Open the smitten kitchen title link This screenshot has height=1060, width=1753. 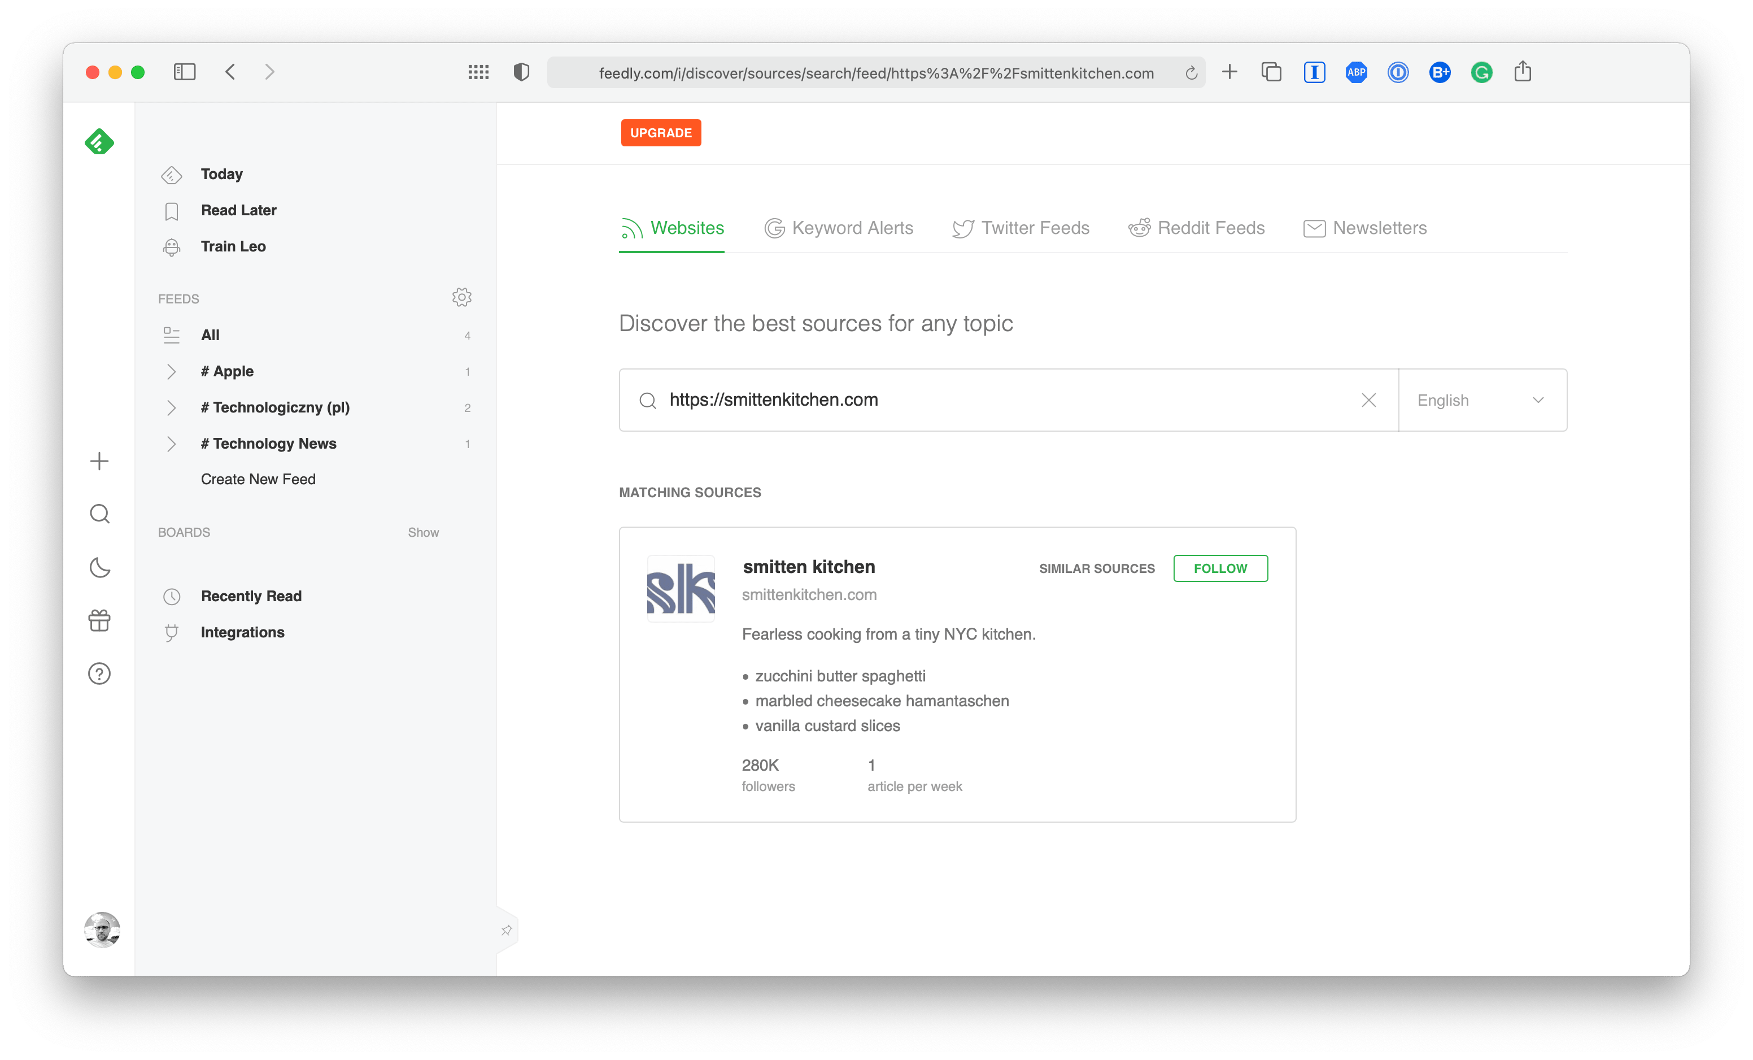pos(810,567)
